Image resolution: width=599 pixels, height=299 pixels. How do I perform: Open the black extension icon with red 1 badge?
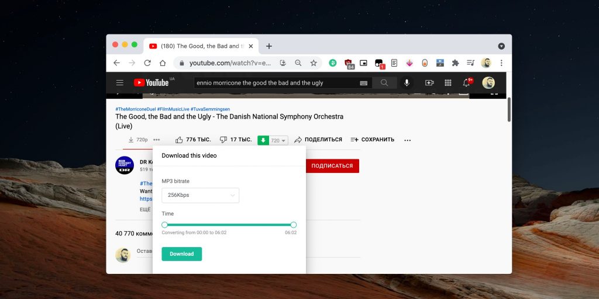[379, 64]
